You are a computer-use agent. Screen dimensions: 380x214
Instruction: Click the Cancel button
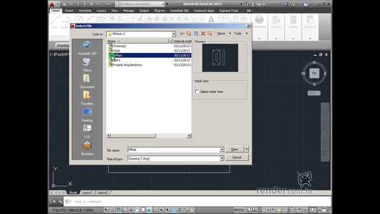click(x=237, y=158)
